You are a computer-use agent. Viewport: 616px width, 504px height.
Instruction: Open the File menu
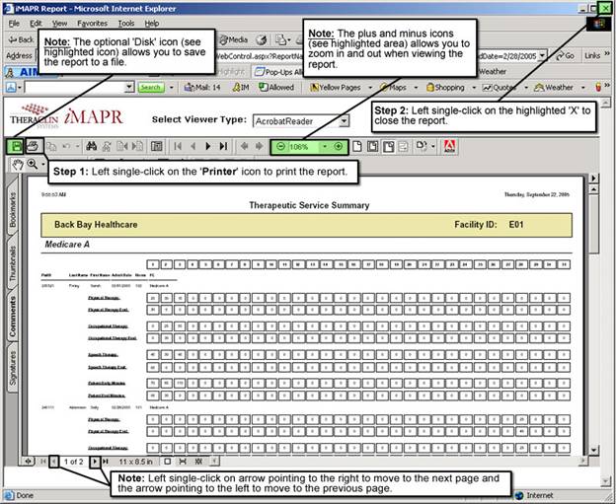click(x=14, y=24)
